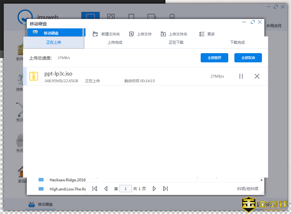Switch to the 正在上传 tab
Image resolution: width=291 pixels, height=214 pixels.
coord(54,42)
